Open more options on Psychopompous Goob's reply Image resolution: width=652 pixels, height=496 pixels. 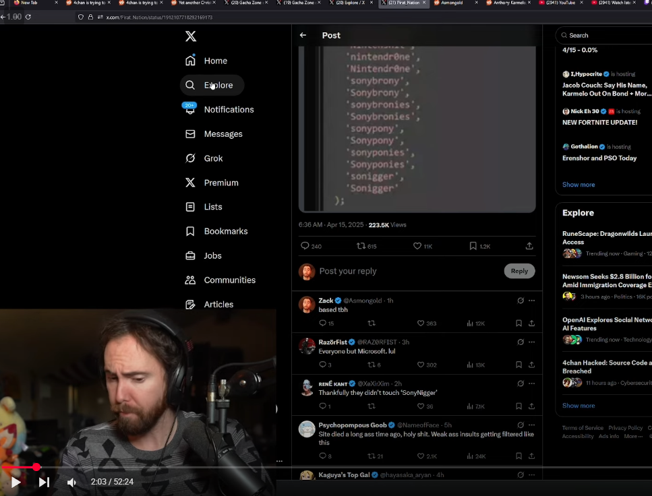point(531,425)
